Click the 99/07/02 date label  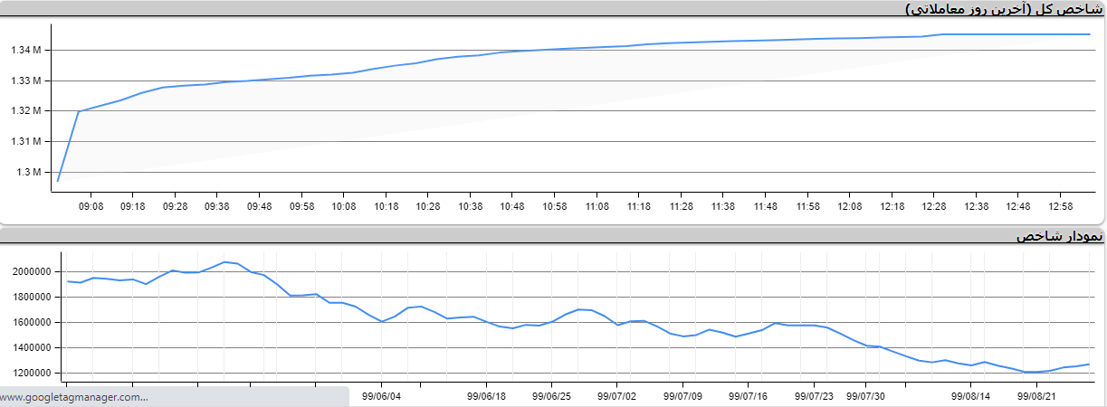(617, 395)
